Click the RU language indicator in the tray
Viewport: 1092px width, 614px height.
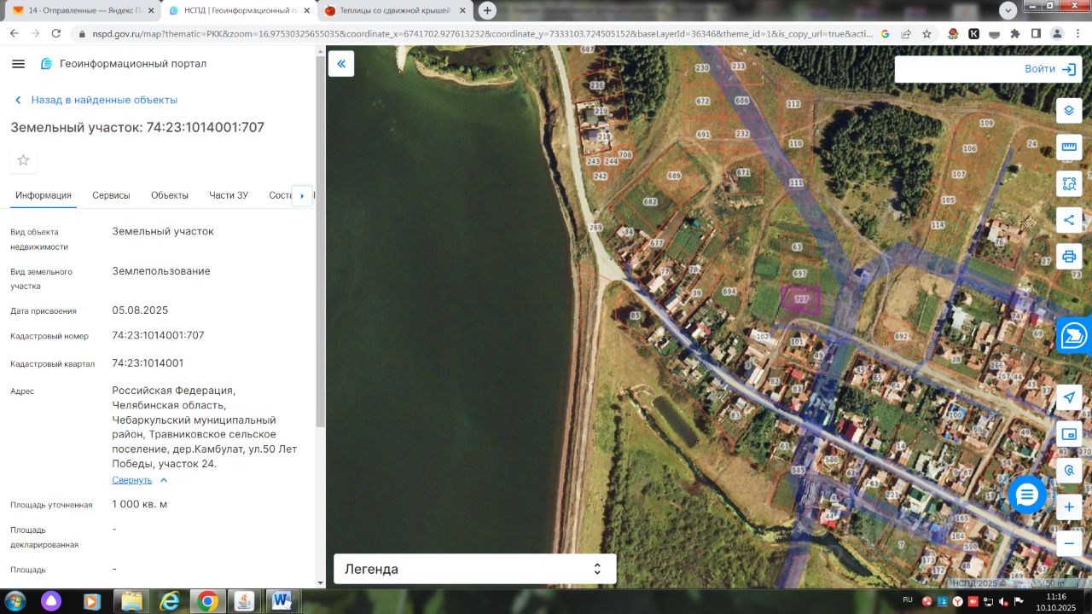click(907, 600)
